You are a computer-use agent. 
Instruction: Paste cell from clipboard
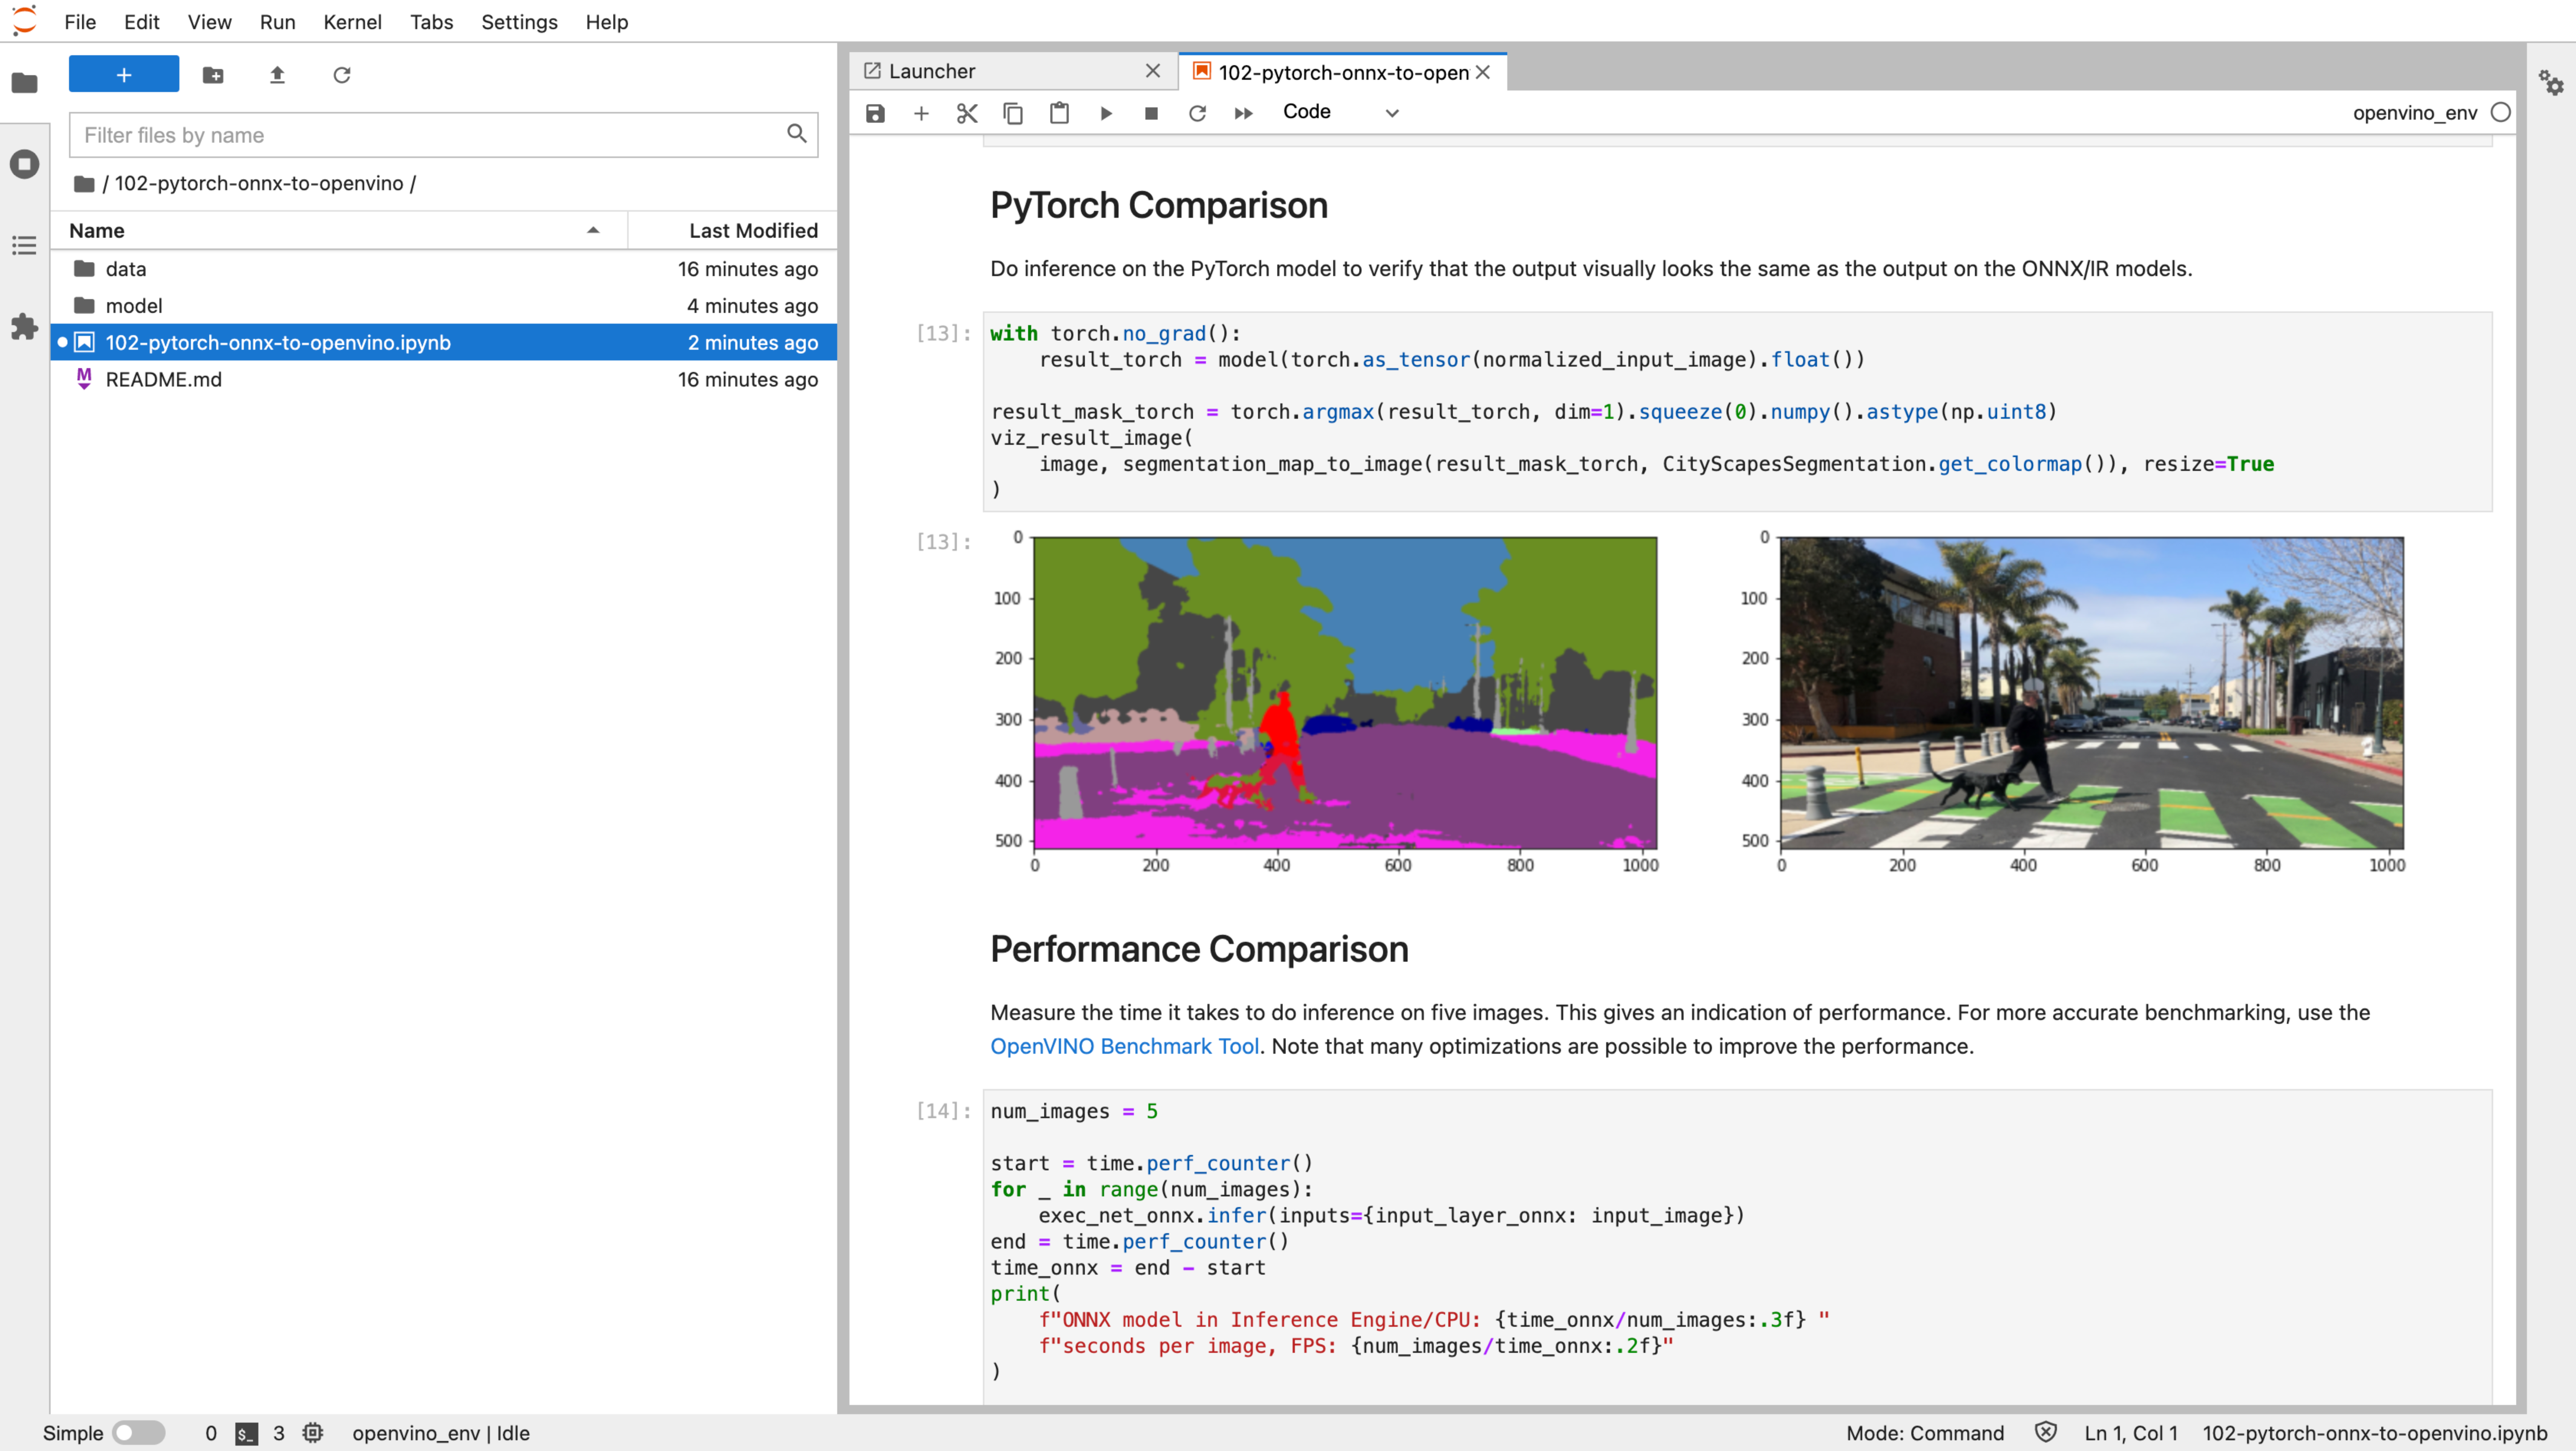click(x=1059, y=113)
